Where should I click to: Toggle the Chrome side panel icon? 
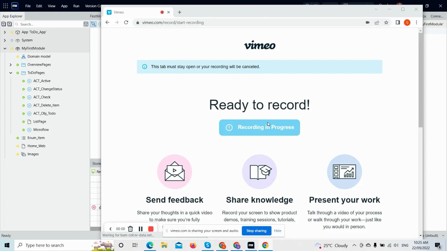click(x=398, y=22)
